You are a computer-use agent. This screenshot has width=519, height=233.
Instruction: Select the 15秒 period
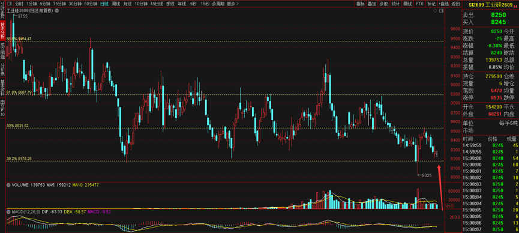tap(205, 4)
